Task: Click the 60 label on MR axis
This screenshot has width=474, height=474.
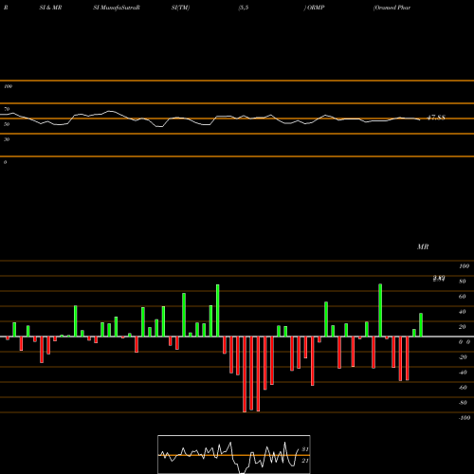Action: 462,297
